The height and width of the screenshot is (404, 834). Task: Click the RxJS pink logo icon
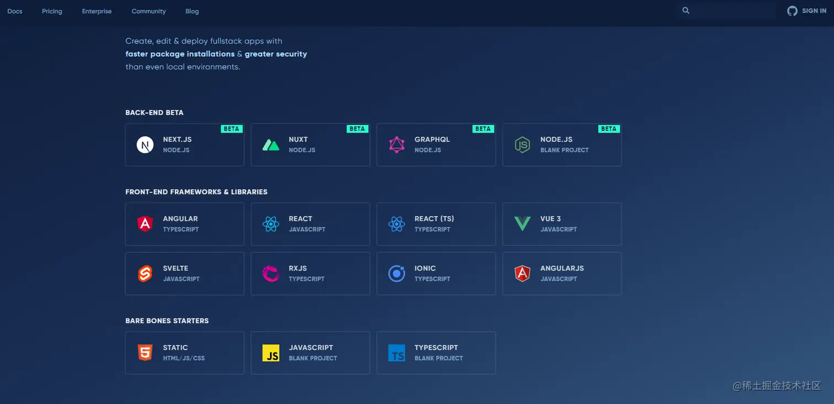[271, 273]
